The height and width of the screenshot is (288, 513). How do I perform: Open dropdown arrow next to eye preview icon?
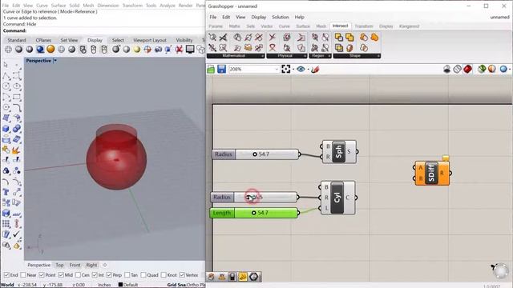(308, 70)
